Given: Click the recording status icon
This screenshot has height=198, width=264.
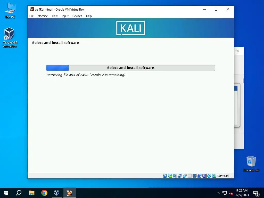Looking at the screenshot, I should click(x=199, y=176).
